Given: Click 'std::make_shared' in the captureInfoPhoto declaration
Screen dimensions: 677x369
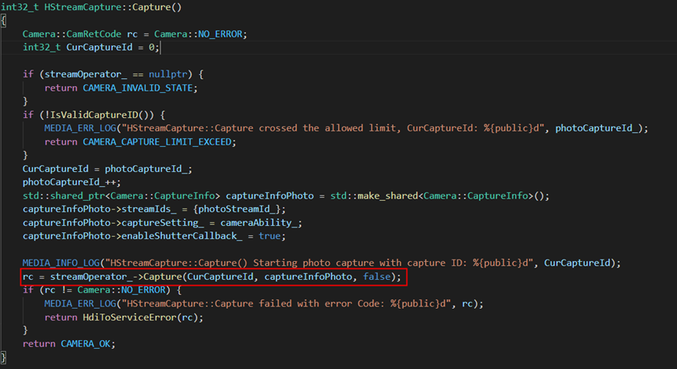Looking at the screenshot, I should (x=374, y=195).
